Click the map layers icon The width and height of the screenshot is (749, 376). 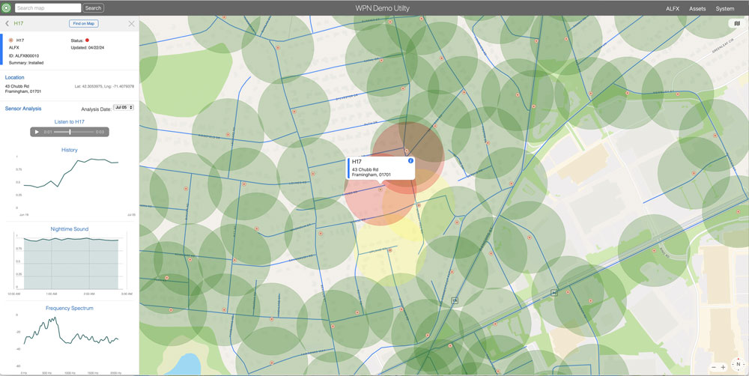click(737, 24)
